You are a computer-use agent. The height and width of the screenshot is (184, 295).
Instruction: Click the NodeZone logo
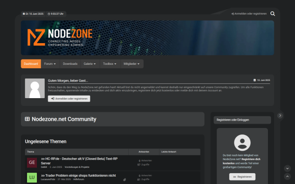60,37
